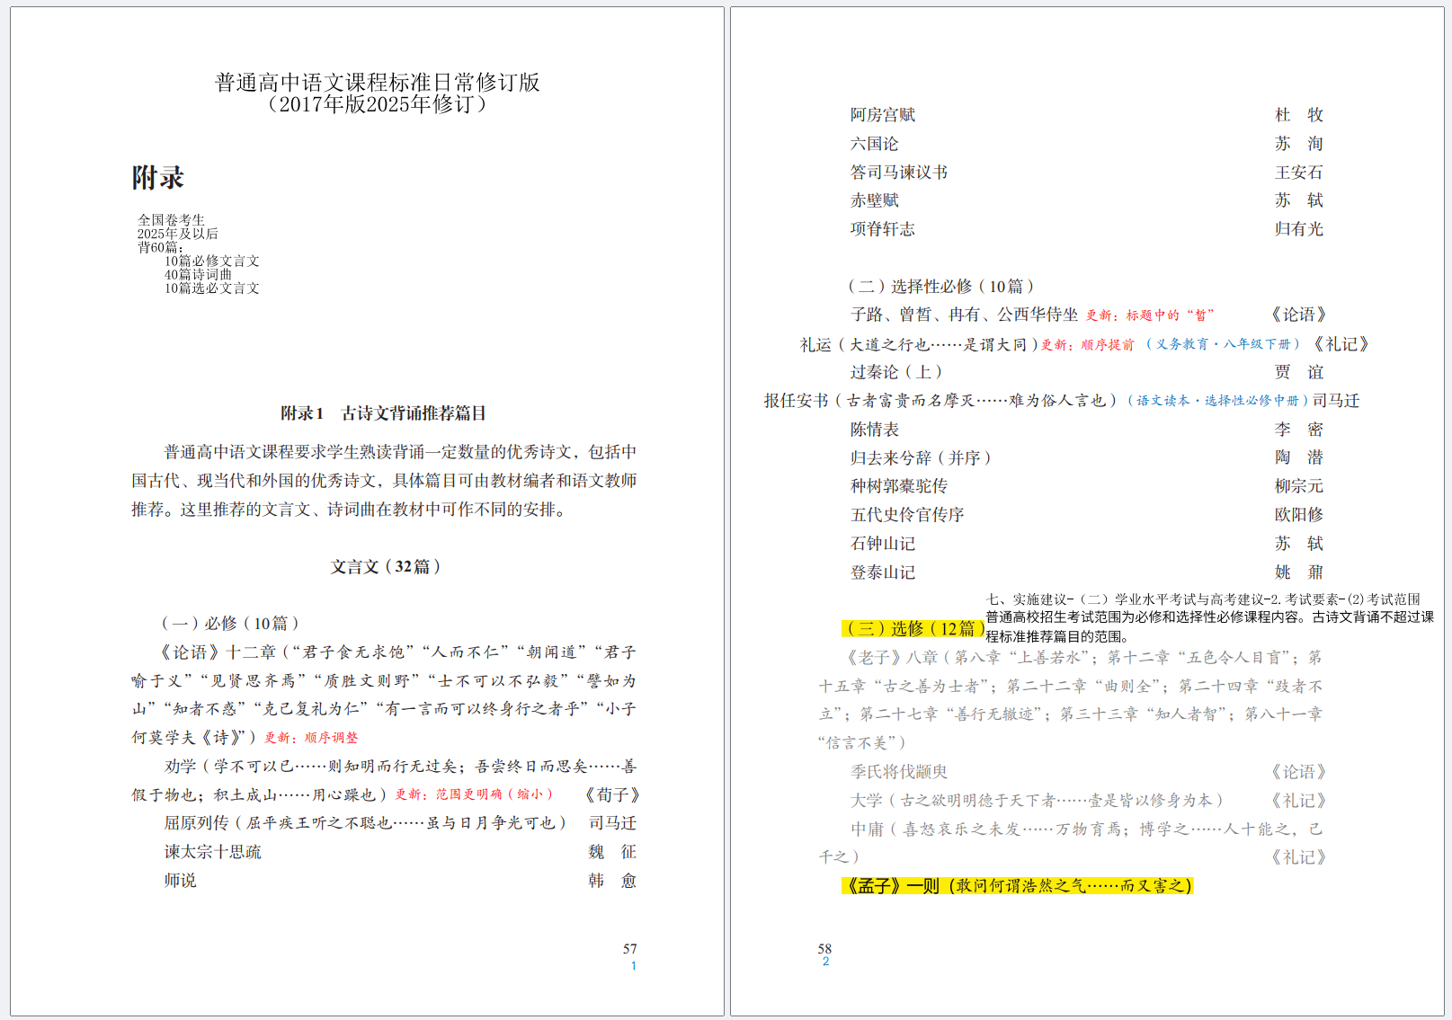
Task: Click the highlighted（三）选修（12篇）heading
Action: click(x=911, y=626)
